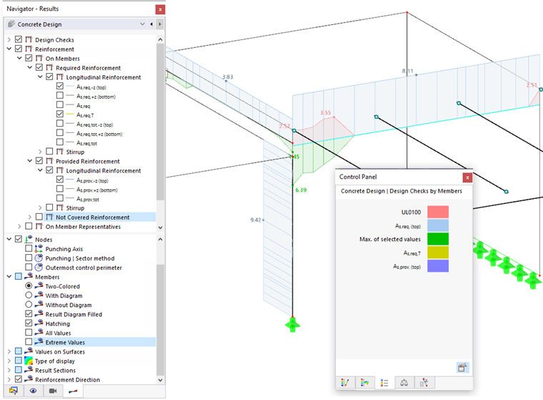Click Punching Sector method icon
Viewport: 543px width, 400px height.
39,258
